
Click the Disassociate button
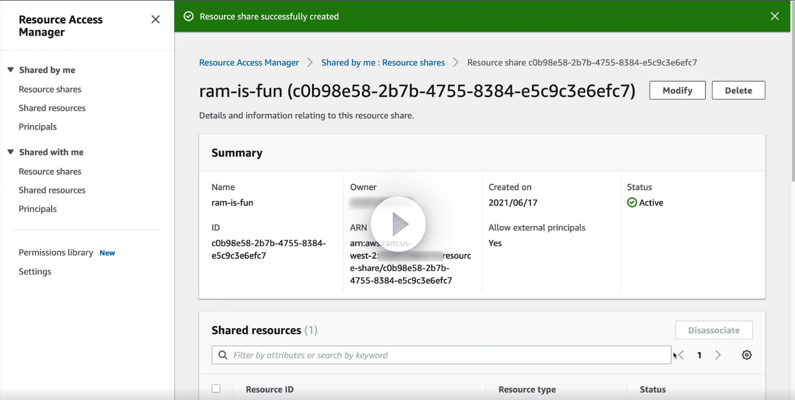pos(714,330)
